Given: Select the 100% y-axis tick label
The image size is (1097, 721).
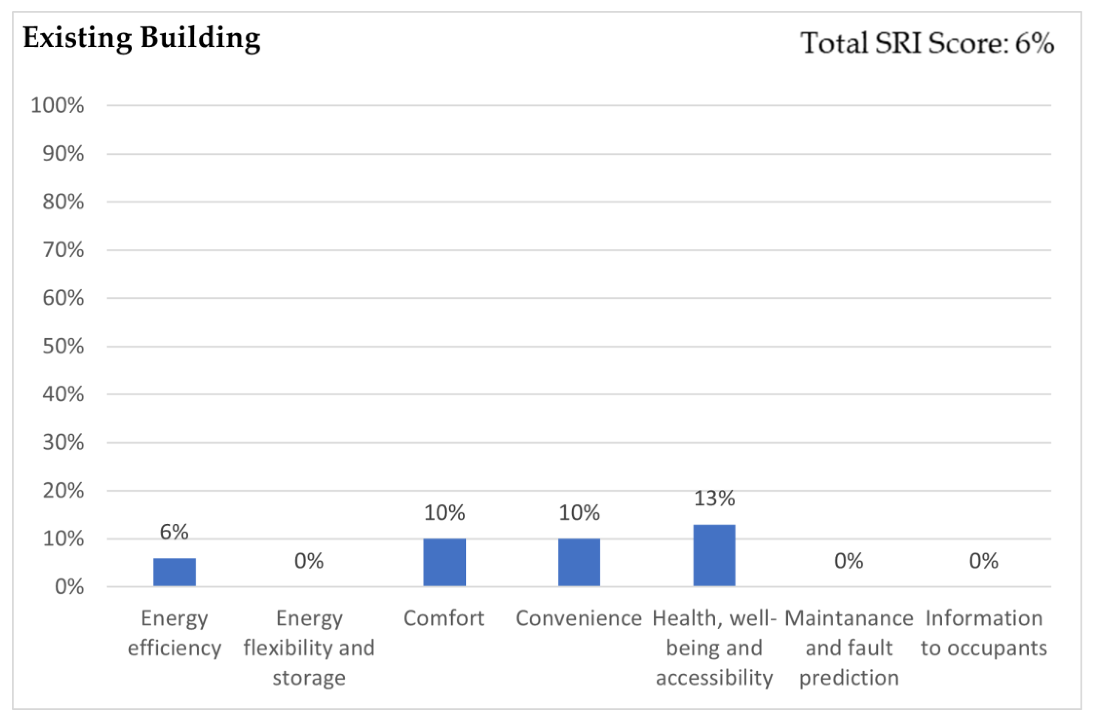Looking at the screenshot, I should [58, 105].
